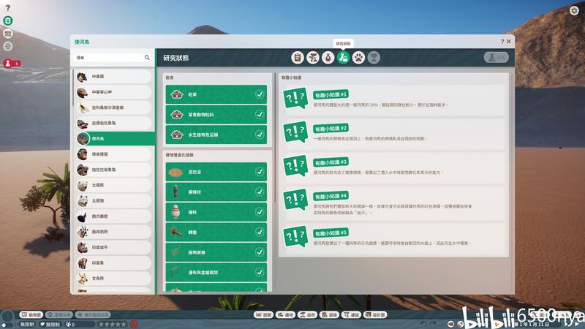Select 加拉巴哥象龜 in the animal list

pos(114,170)
